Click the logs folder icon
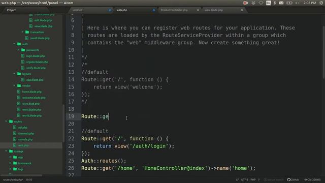 tap(15, 169)
